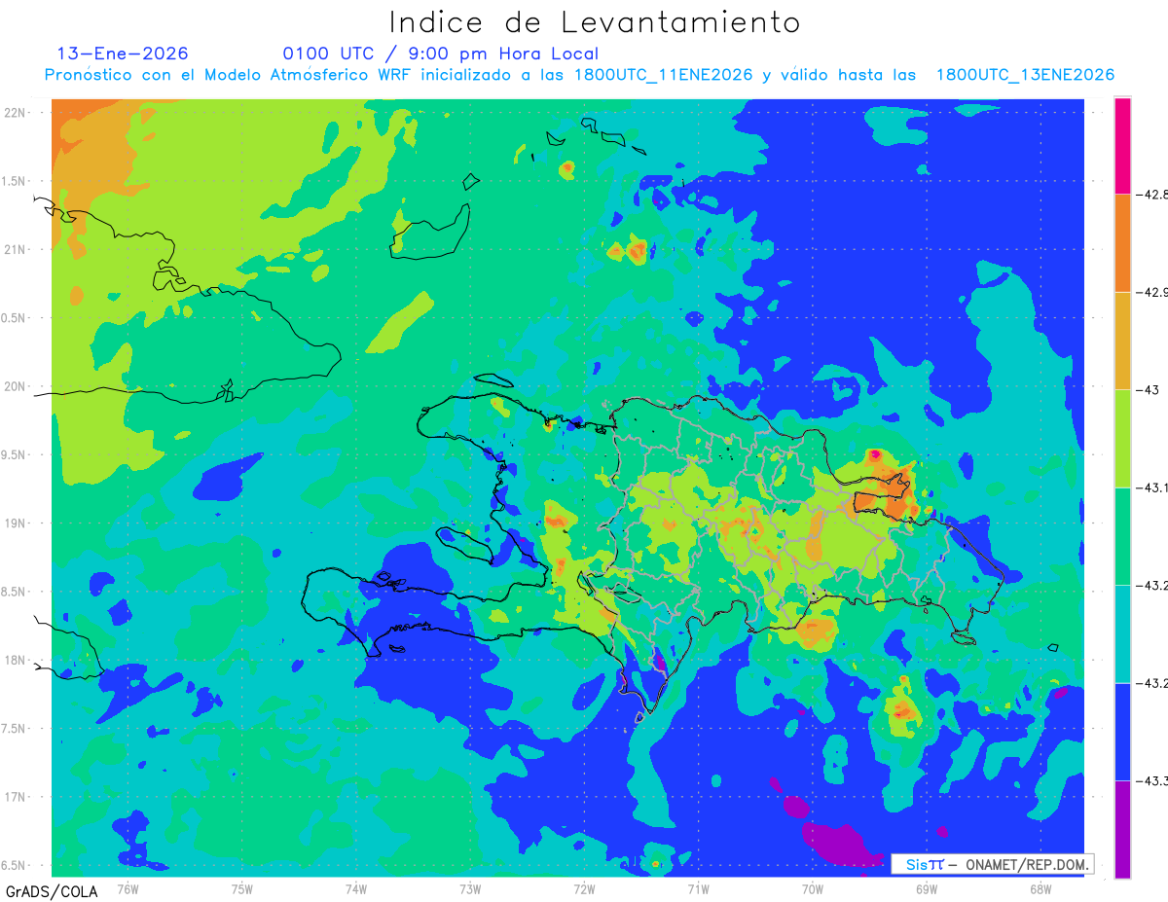This screenshot has width=1168, height=902.
Task: Pick the medium green legend swatch
Action: tap(1122, 536)
